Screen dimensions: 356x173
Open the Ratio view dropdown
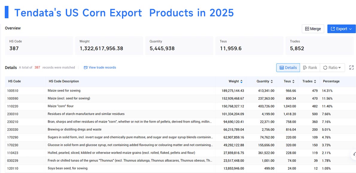(x=332, y=68)
